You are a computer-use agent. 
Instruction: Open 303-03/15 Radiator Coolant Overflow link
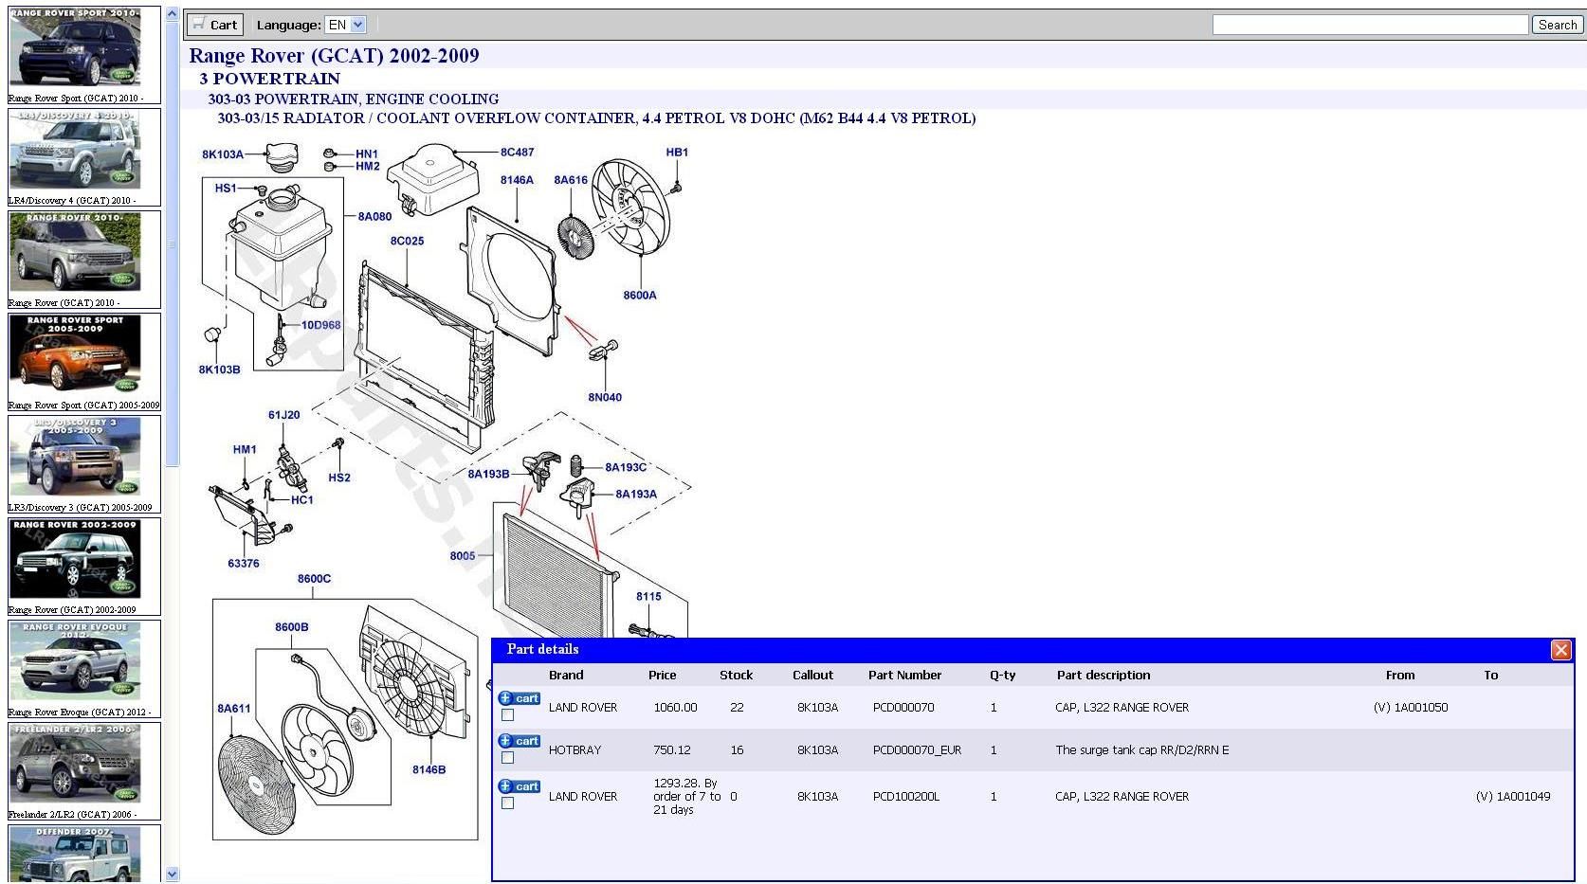click(596, 118)
